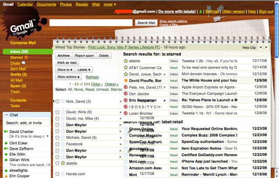This screenshot has width=279, height=178.
Task: Click the Gmail logo
Action: point(23,27)
